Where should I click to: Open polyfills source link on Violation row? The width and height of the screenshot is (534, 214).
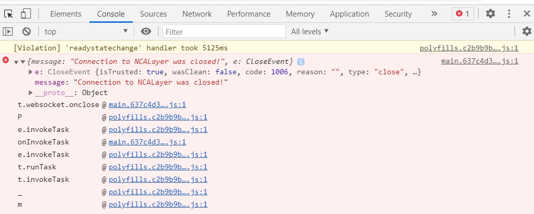click(469, 48)
